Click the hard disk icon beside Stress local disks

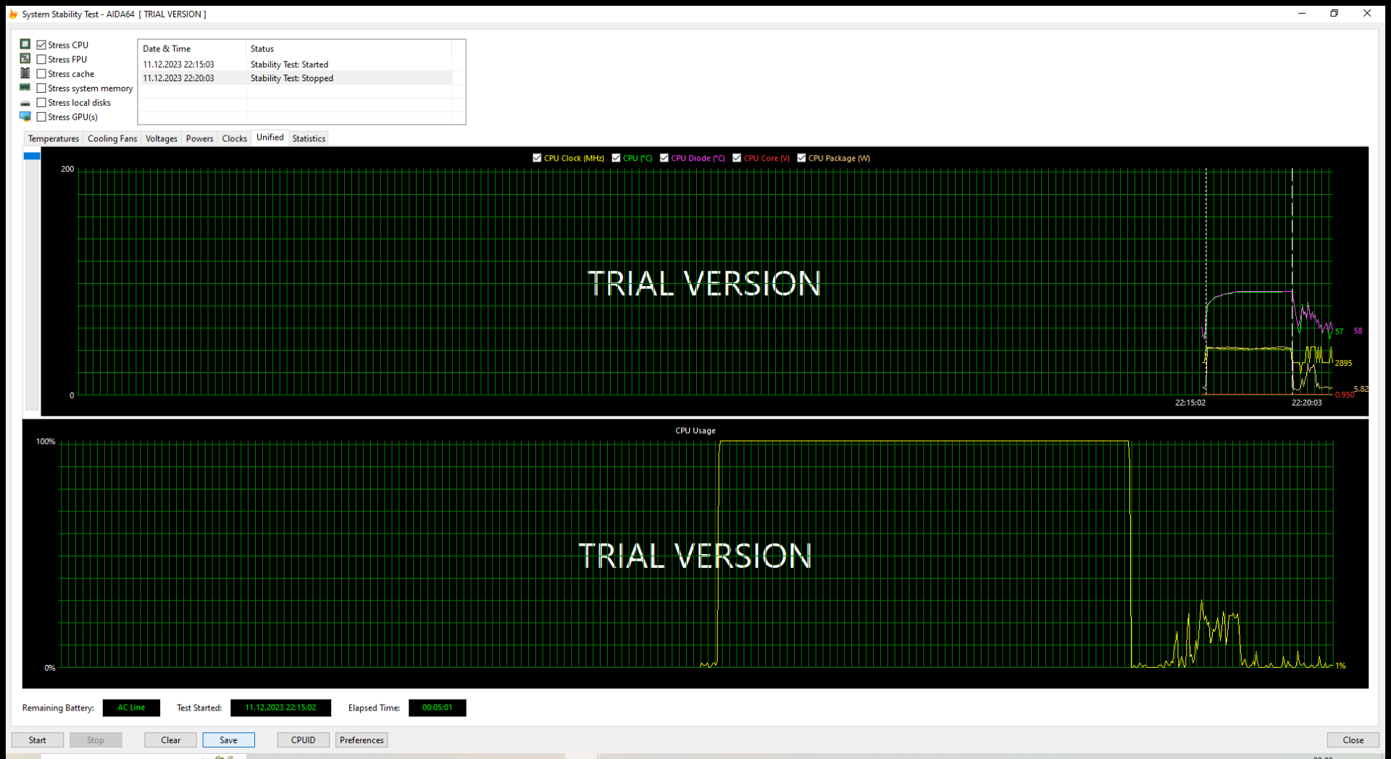pos(25,102)
